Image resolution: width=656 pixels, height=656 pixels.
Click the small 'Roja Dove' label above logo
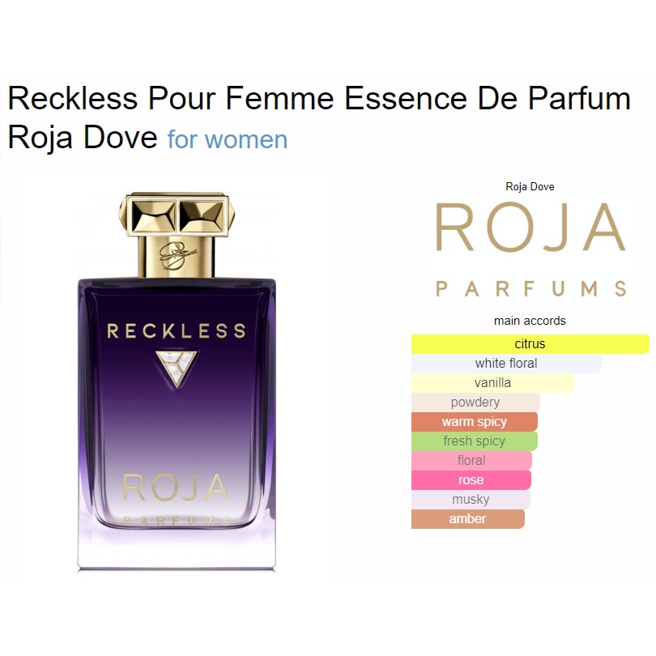(530, 186)
